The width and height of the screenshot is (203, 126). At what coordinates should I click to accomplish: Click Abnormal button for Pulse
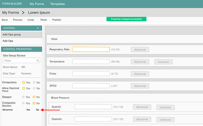(x=140, y=74)
